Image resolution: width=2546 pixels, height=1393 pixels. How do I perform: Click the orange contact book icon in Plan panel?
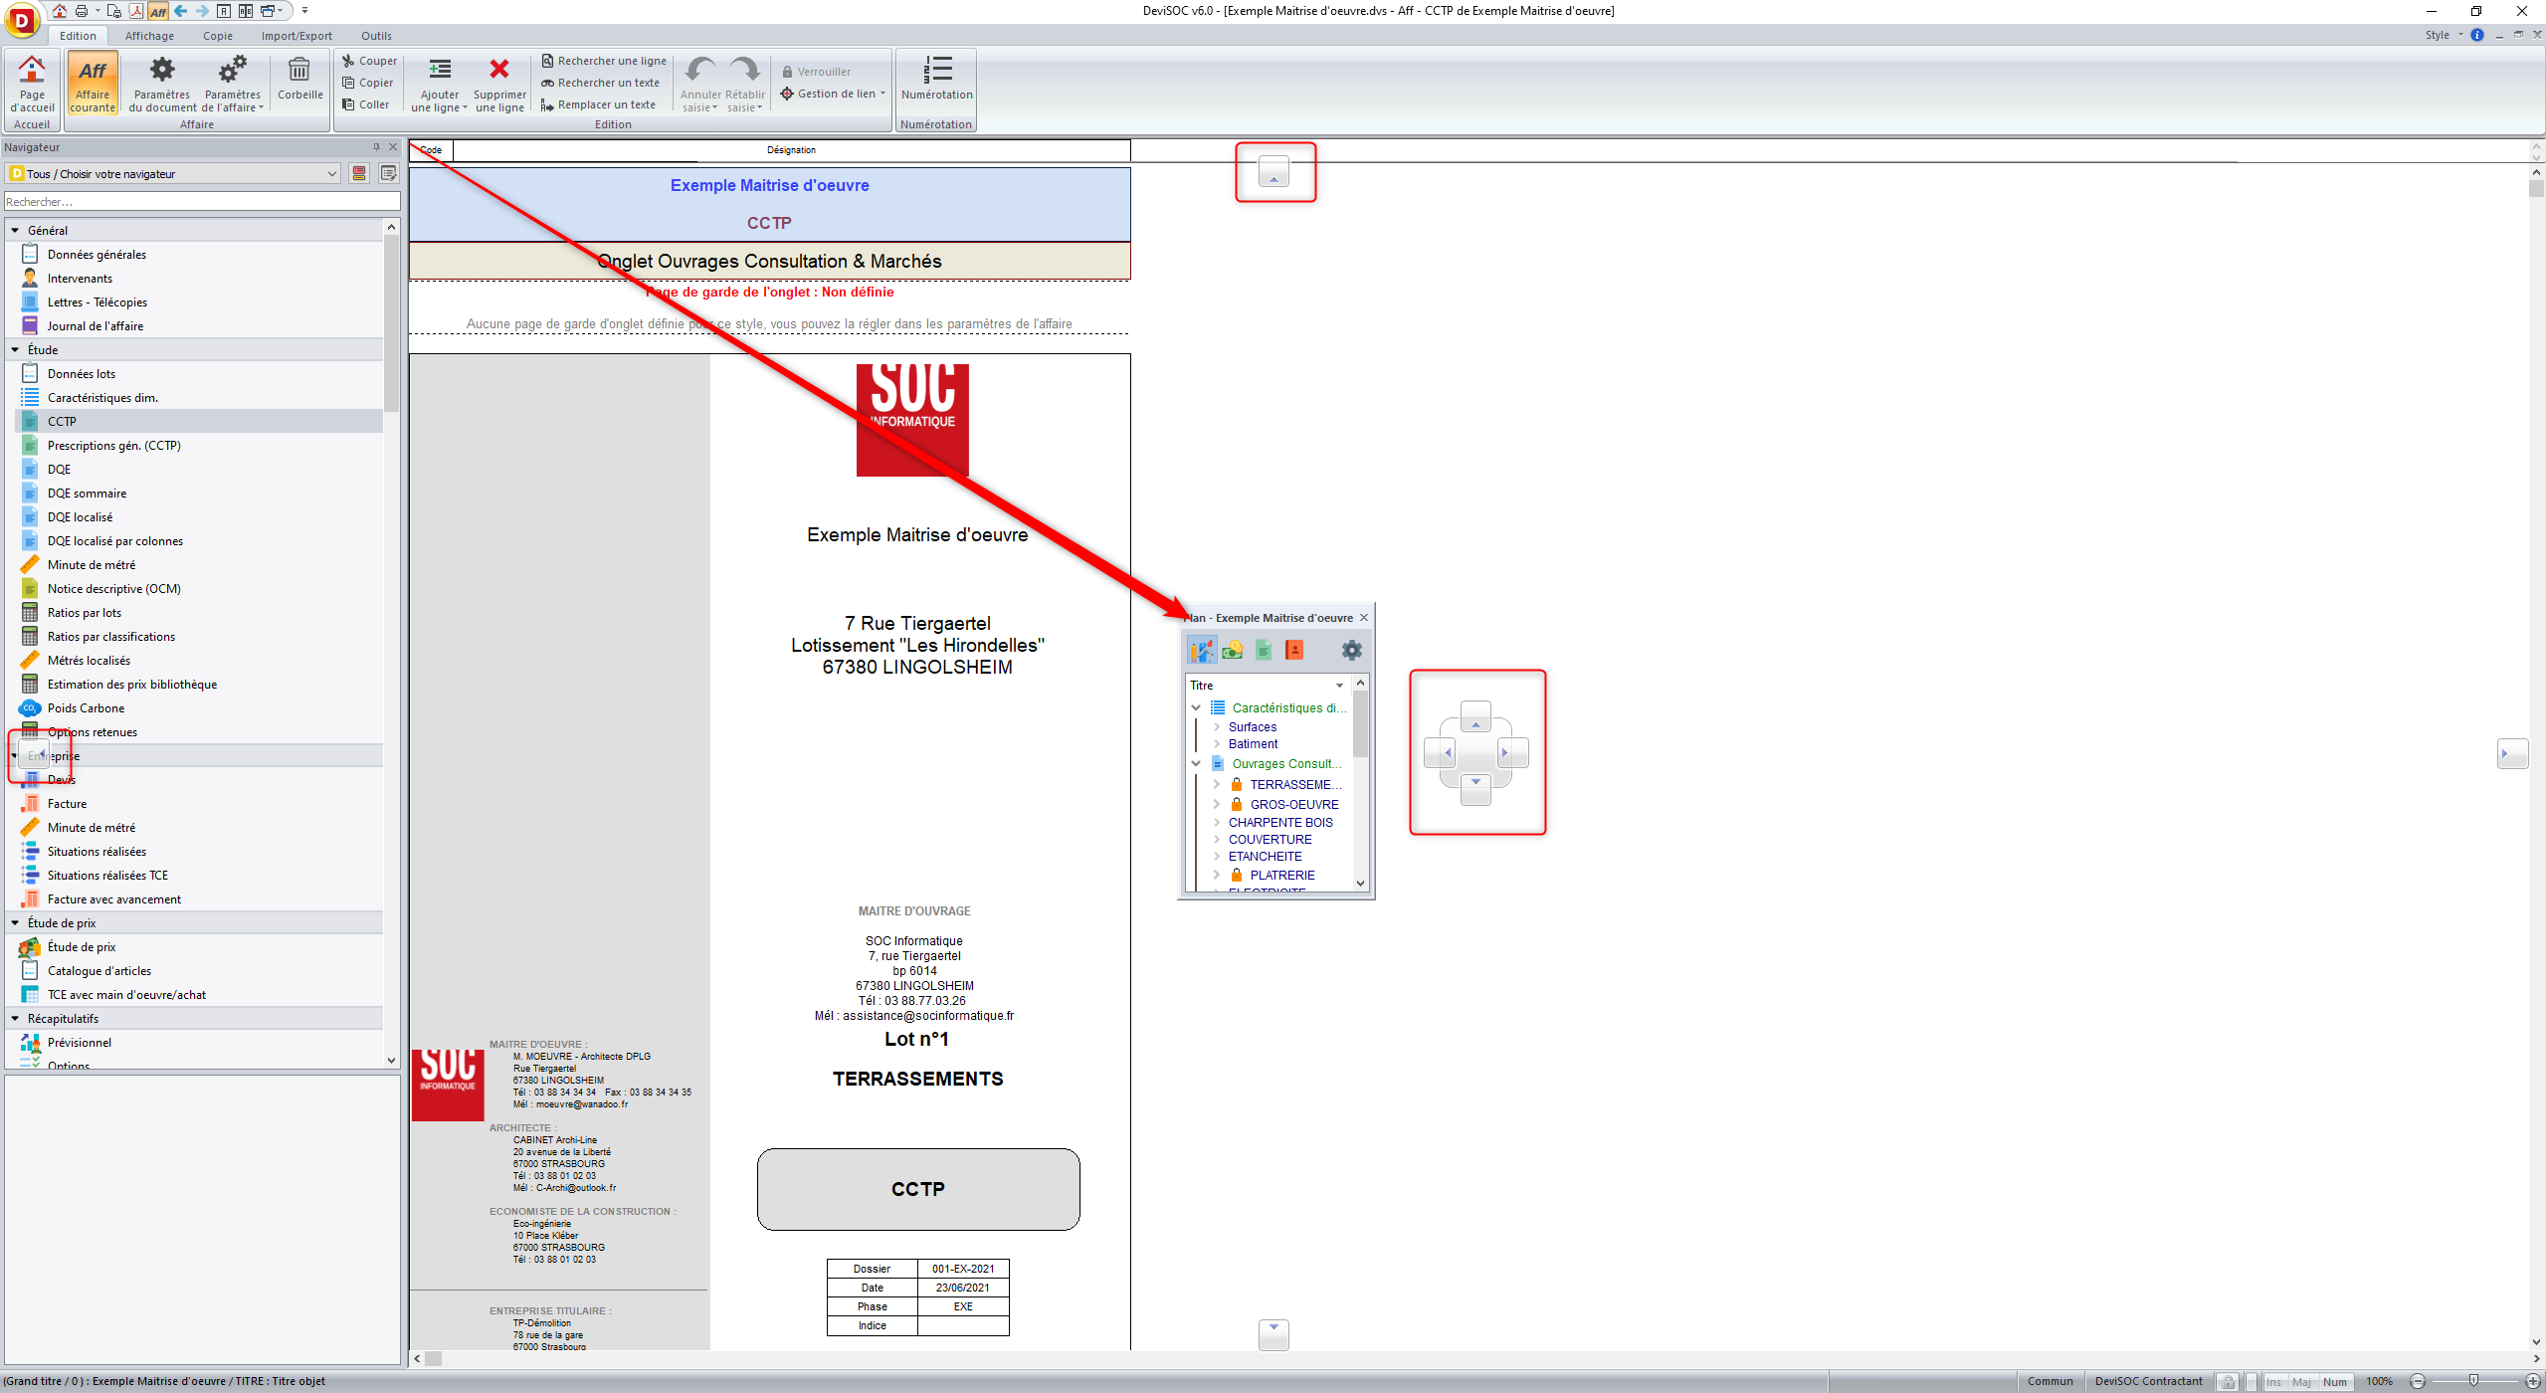coord(1293,651)
